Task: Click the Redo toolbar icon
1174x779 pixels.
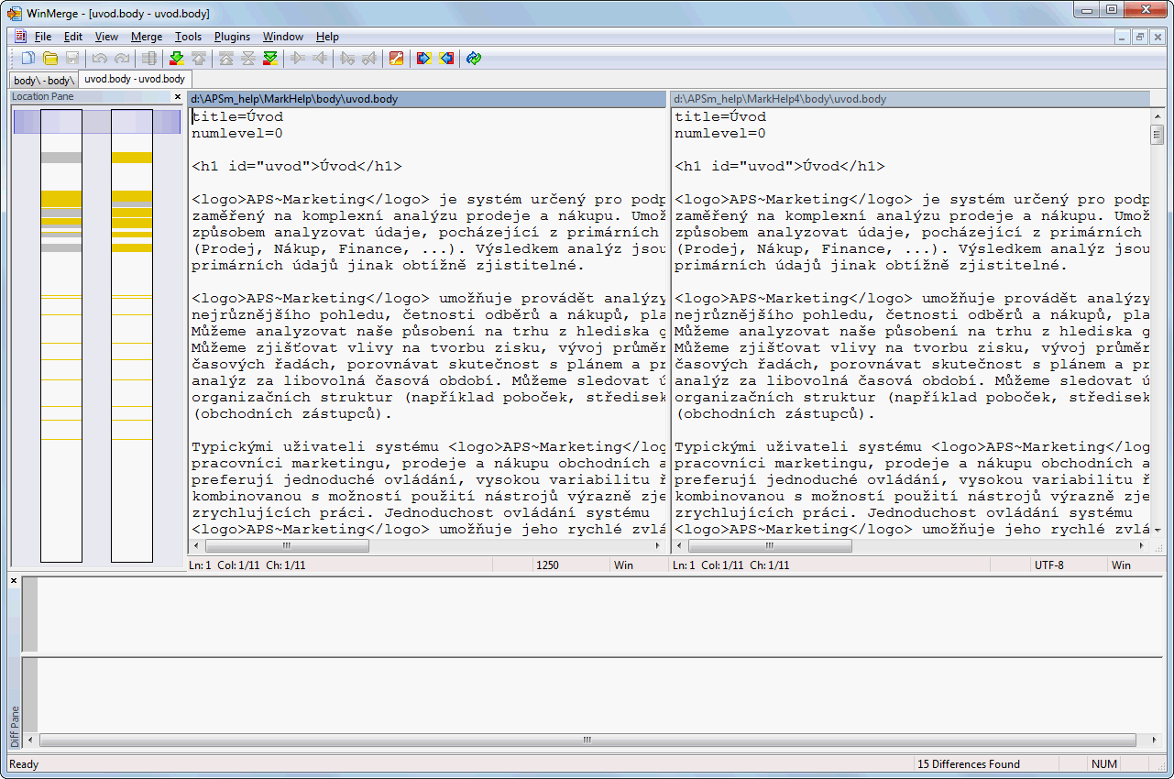Action: (121, 59)
